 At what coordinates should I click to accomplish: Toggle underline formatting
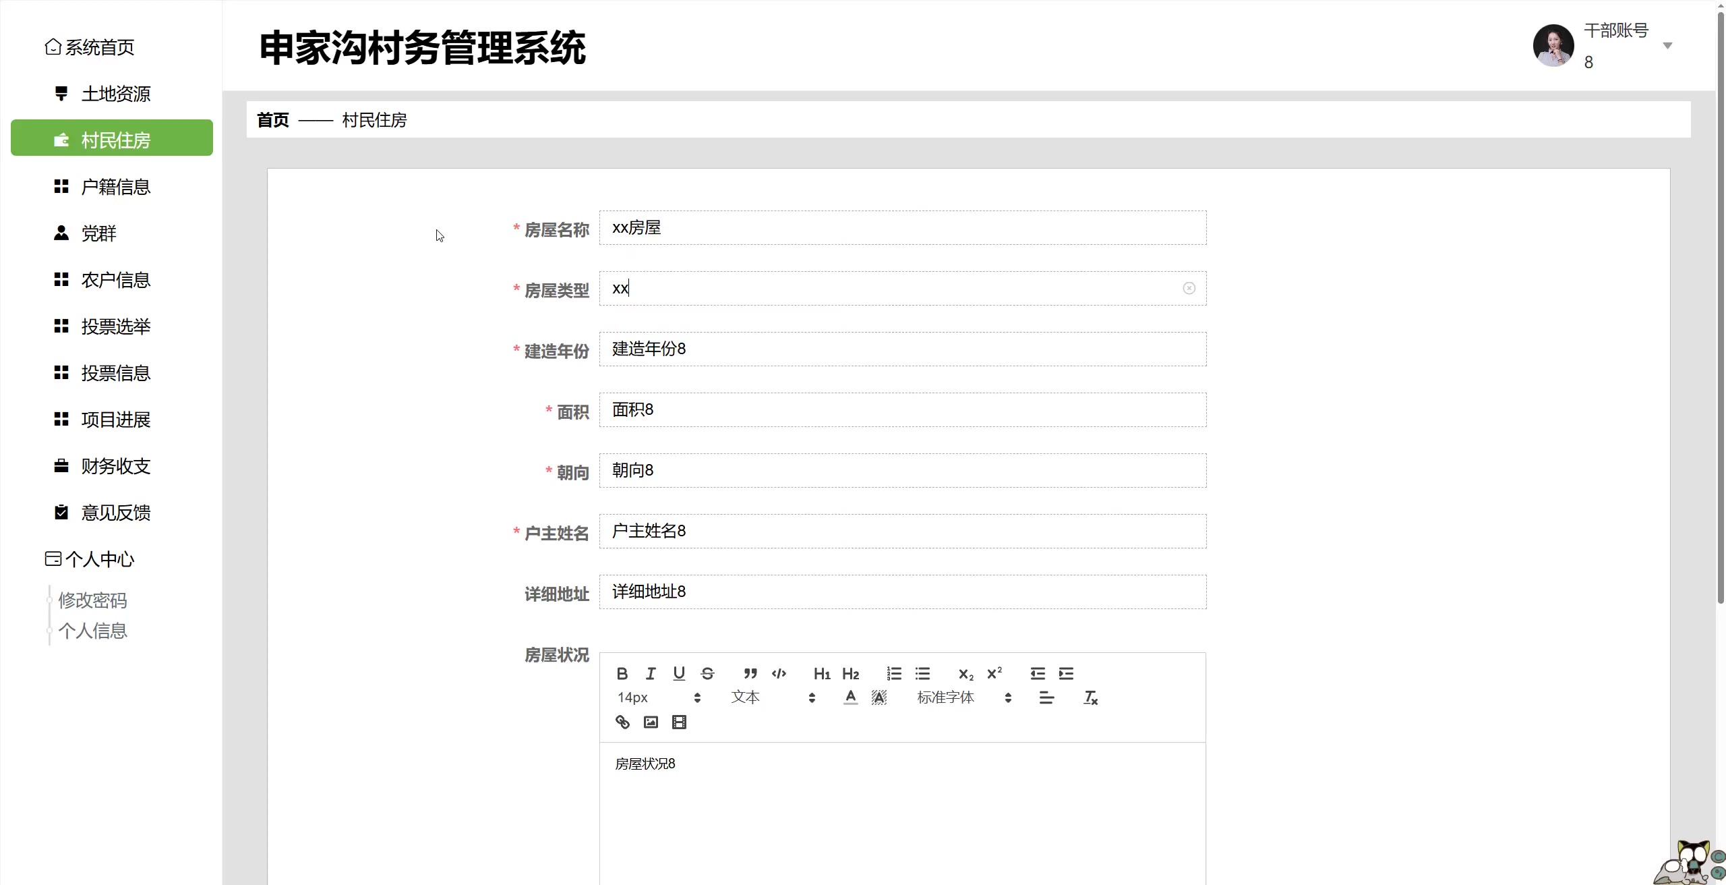click(x=679, y=673)
